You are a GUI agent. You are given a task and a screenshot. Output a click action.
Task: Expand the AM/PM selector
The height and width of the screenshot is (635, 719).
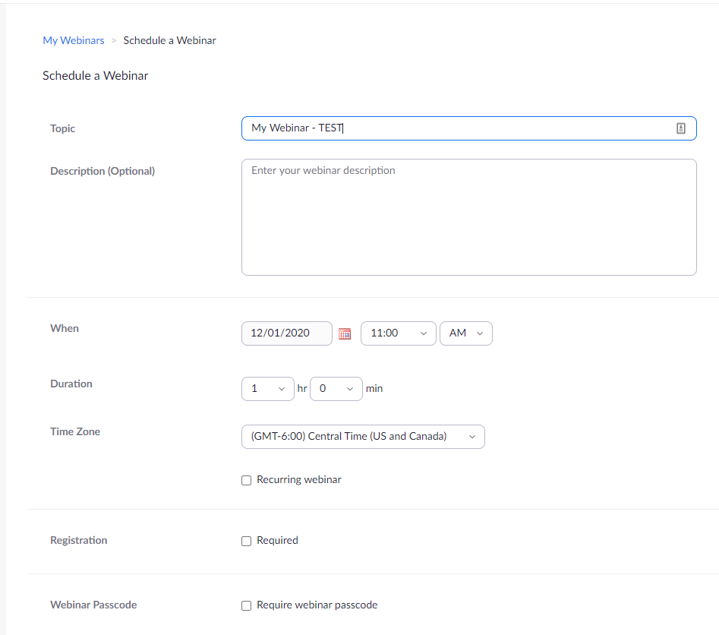(465, 333)
